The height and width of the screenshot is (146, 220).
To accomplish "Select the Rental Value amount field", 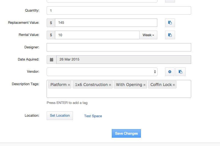I will 97,35.
